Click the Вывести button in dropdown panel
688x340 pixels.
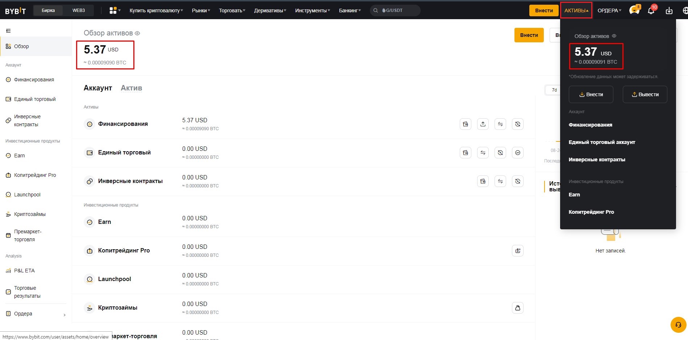pyautogui.click(x=645, y=94)
